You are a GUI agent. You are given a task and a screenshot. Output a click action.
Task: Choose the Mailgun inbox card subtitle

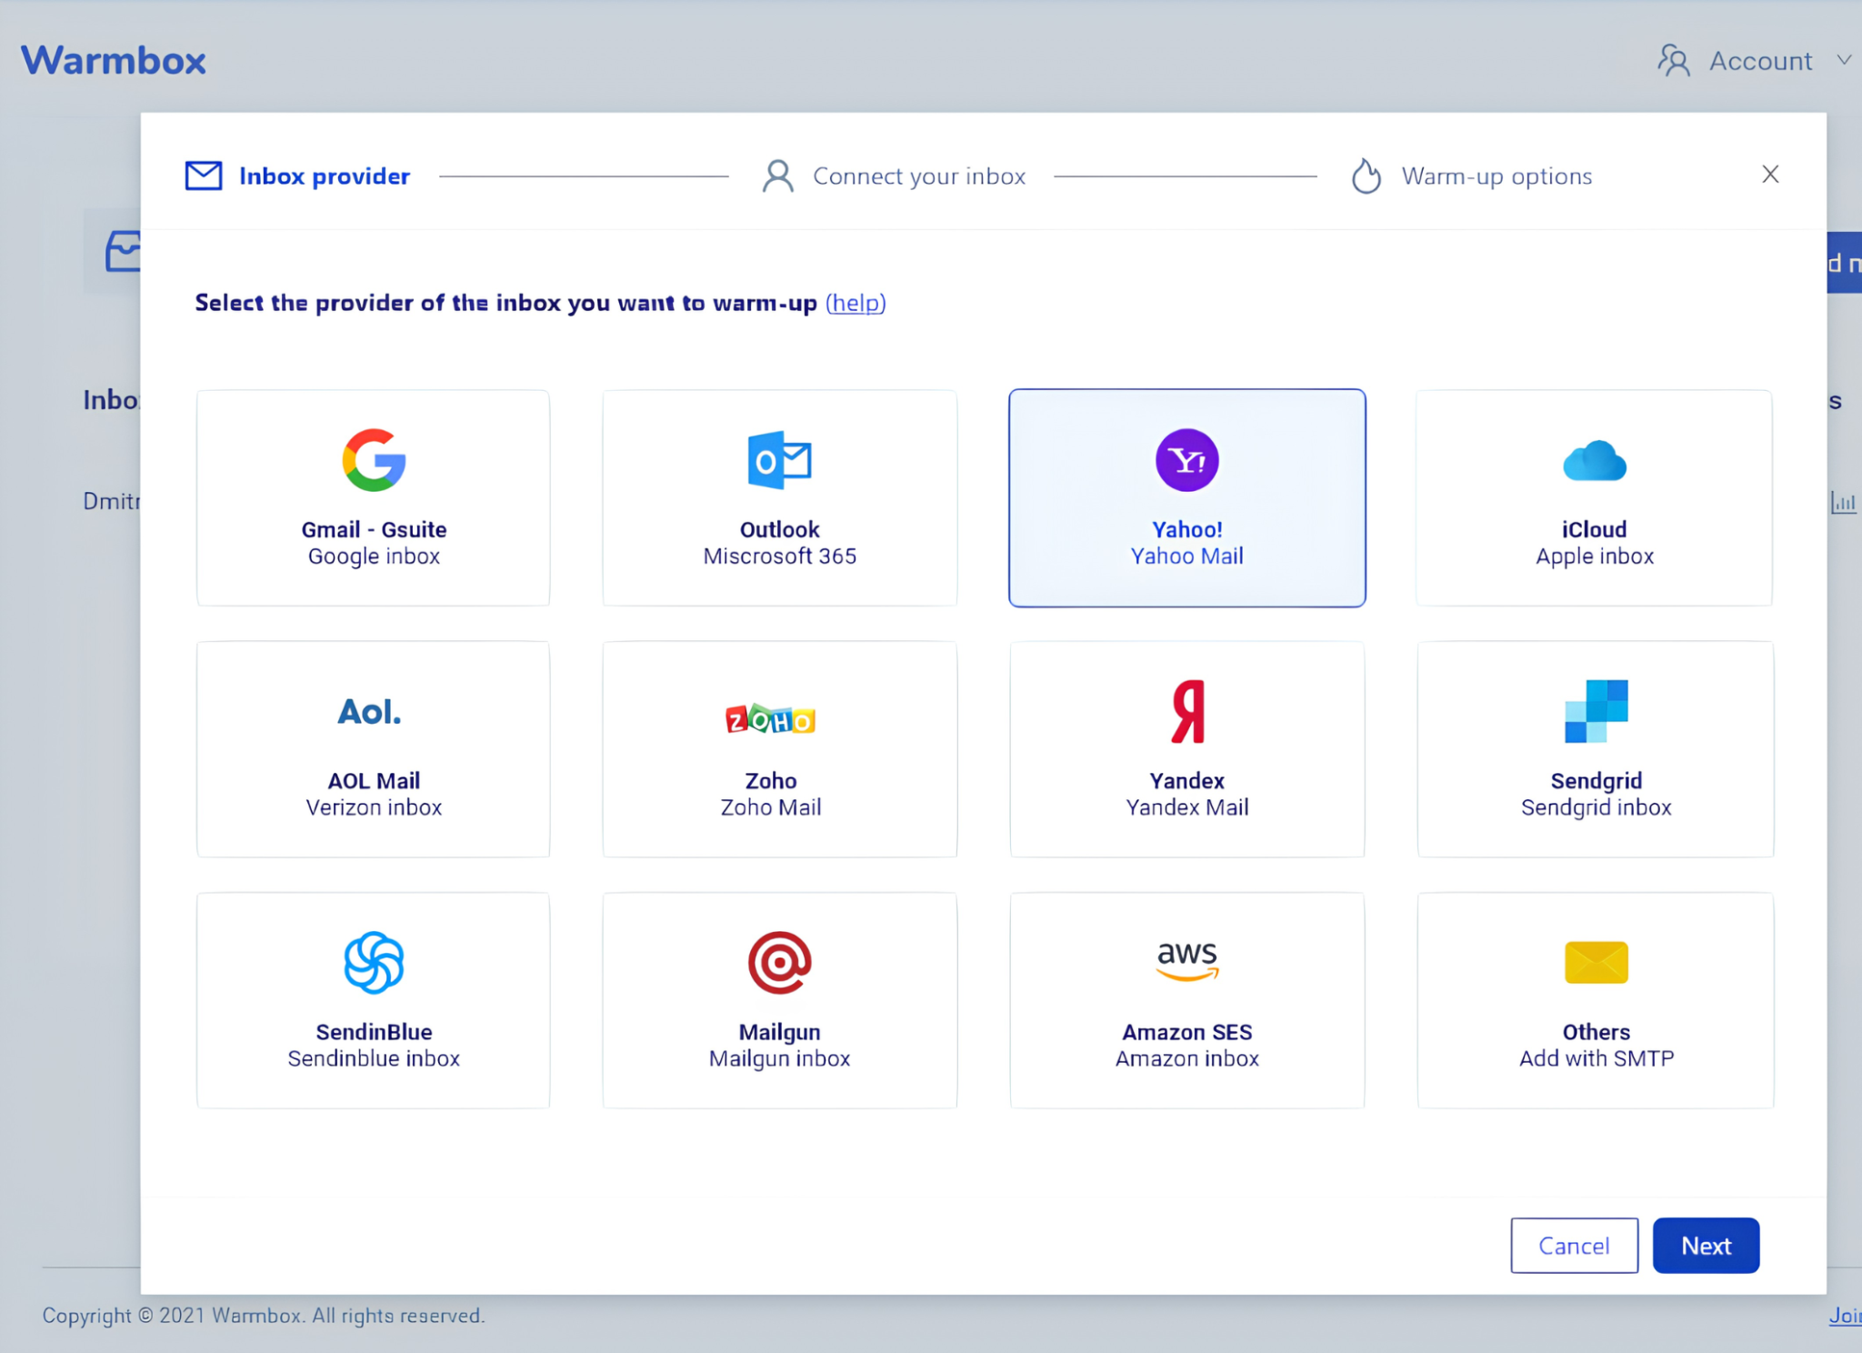click(779, 1058)
